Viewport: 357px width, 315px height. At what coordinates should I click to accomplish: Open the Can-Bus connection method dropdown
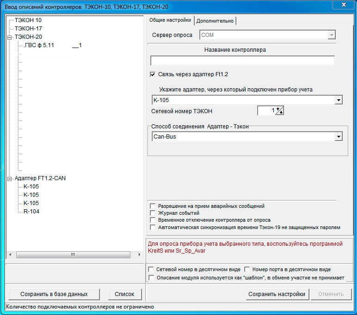click(339, 137)
